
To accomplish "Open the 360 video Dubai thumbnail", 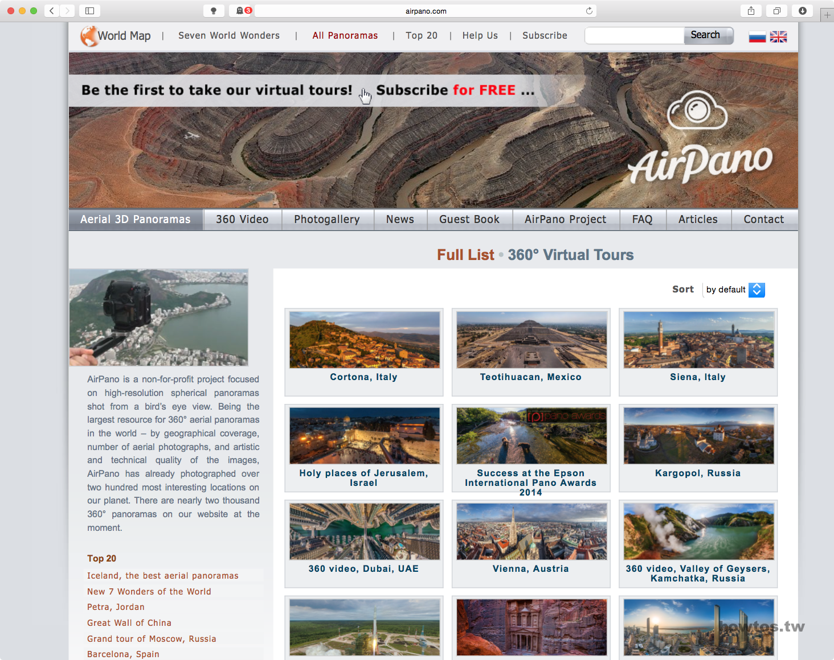I will click(365, 531).
